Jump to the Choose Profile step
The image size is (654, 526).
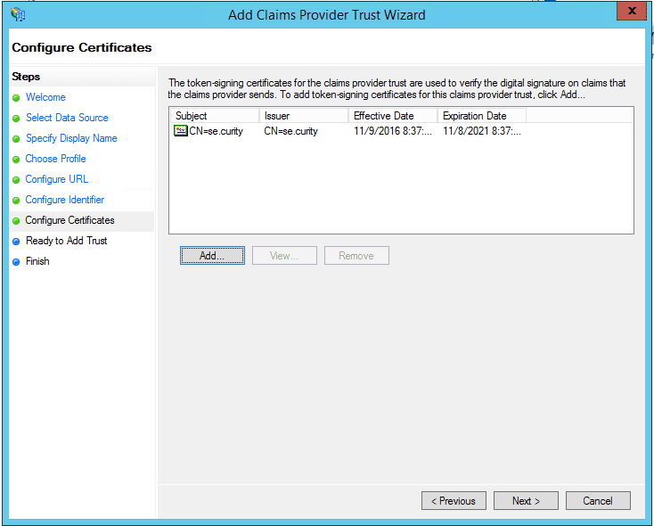pos(56,159)
